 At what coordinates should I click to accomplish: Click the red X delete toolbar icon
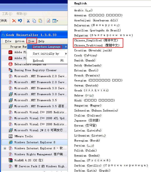coord(14,21)
